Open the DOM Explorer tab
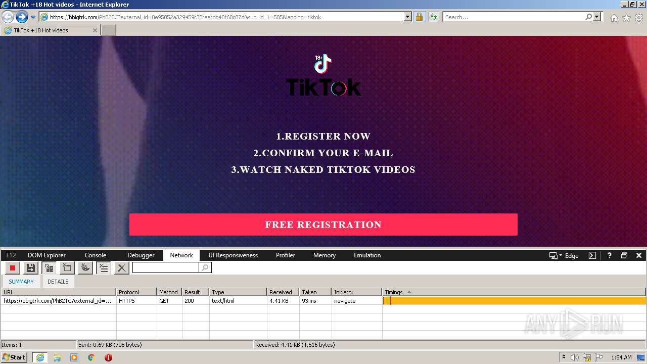This screenshot has height=364, width=647. 47,255
